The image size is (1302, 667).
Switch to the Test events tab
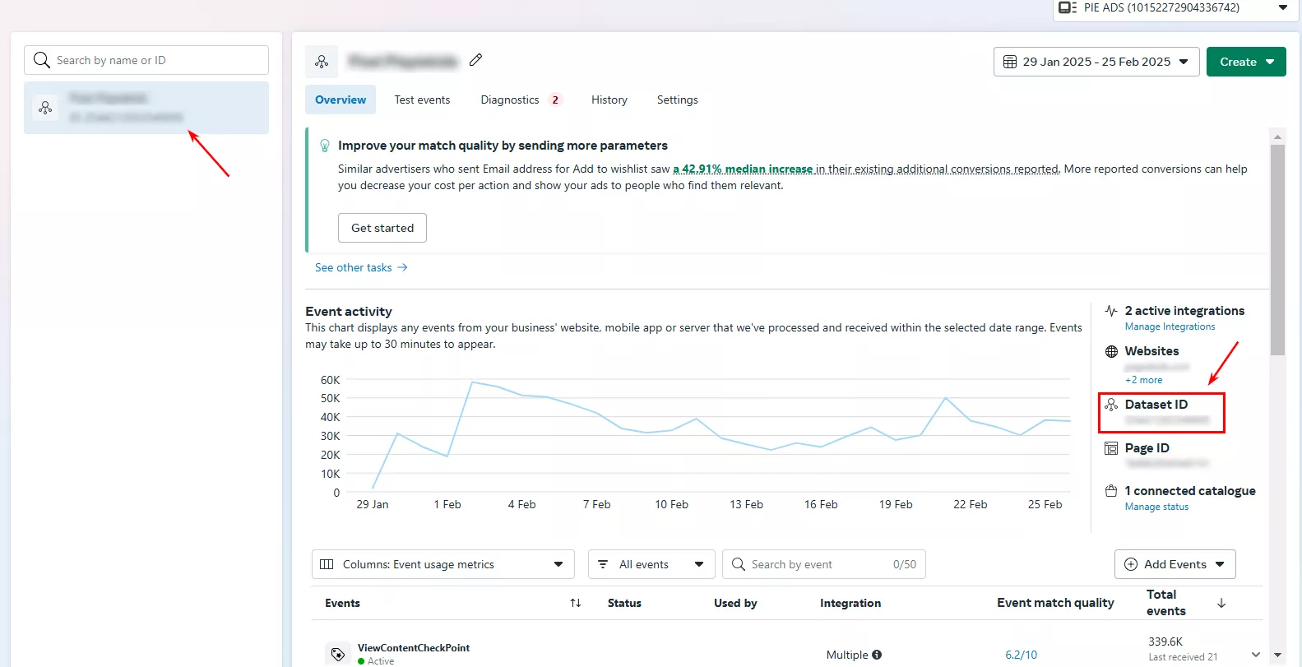pyautogui.click(x=422, y=100)
